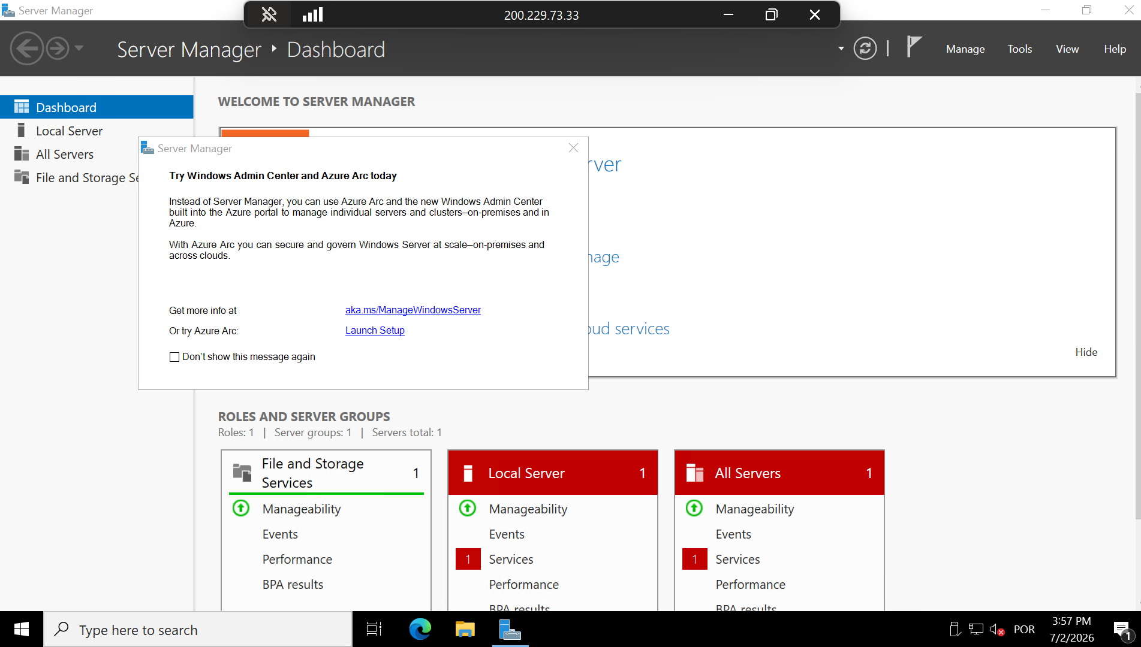1141x647 pixels.
Task: Click the forward navigation arrow
Action: pos(58,49)
